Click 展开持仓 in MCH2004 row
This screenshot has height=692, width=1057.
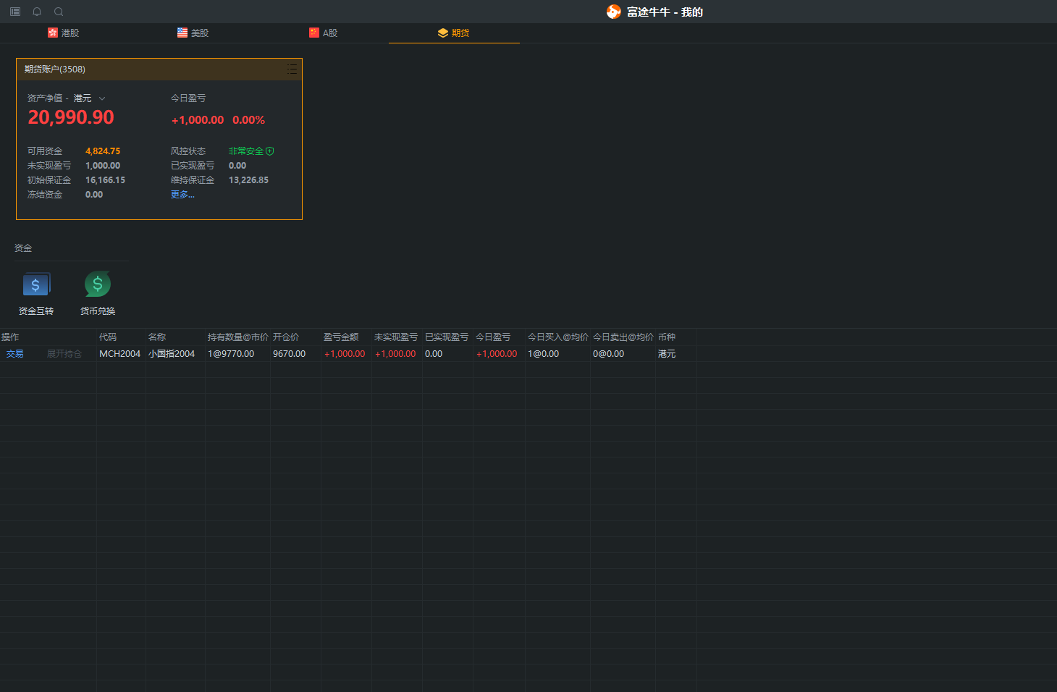coord(64,354)
